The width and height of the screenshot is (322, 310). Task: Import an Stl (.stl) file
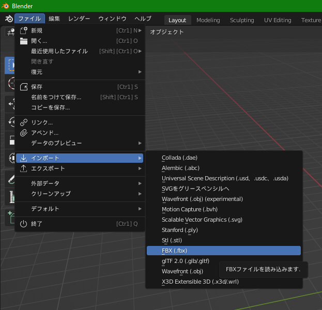[224, 240]
